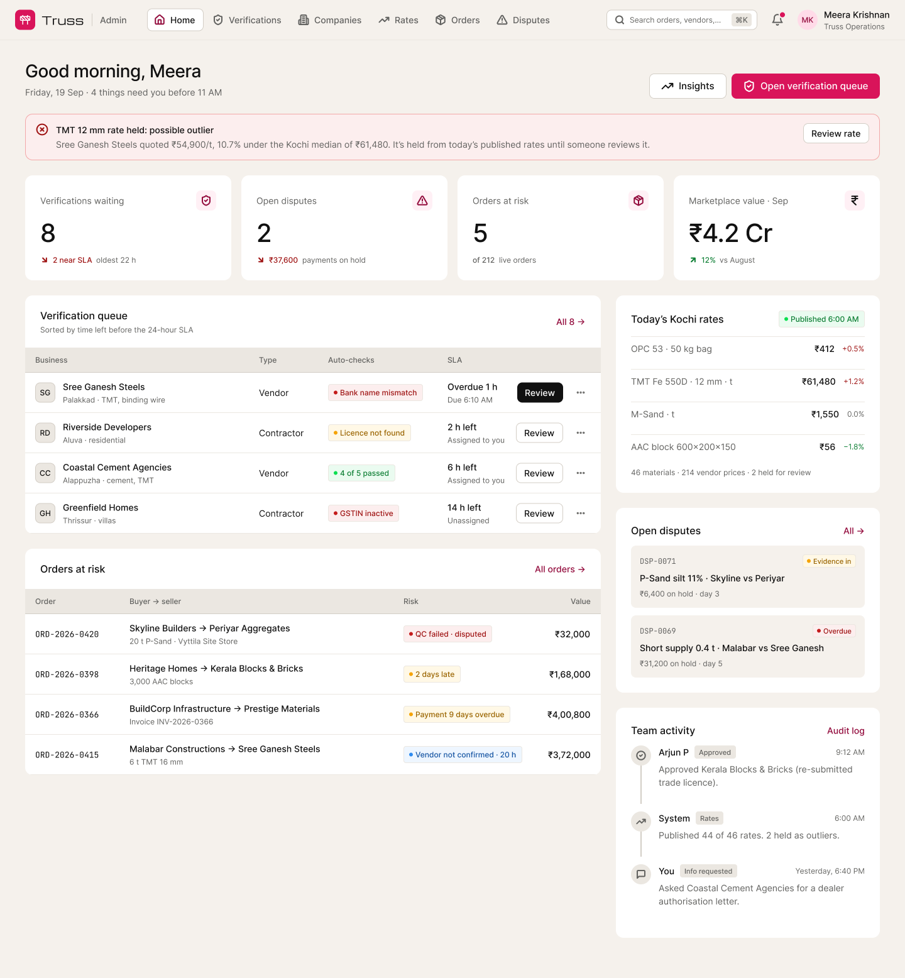Open the All 8 verifications link

(x=571, y=322)
